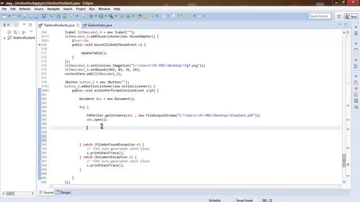Open the Edit menu
The width and height of the screenshot is (360, 202).
click(13, 9)
